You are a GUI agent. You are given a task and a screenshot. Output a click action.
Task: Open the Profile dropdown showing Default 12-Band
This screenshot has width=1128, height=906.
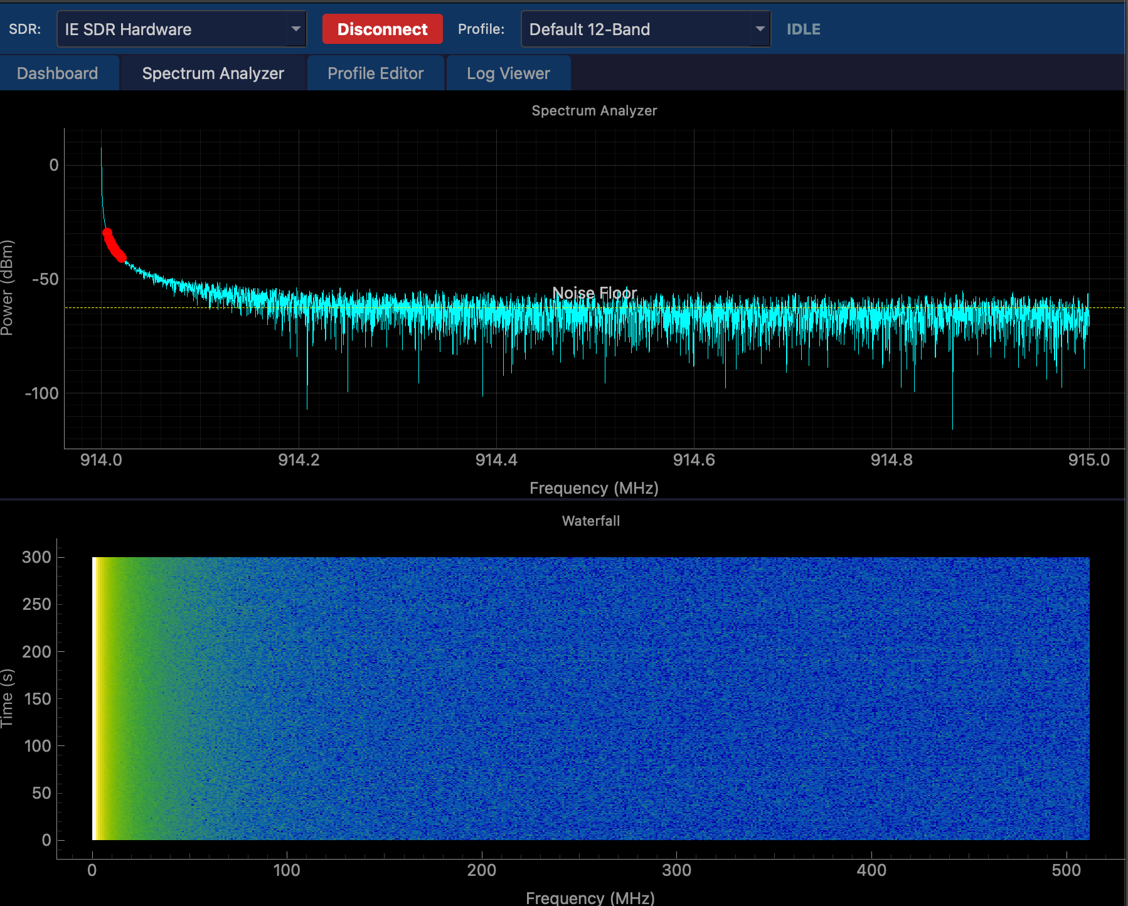(646, 28)
